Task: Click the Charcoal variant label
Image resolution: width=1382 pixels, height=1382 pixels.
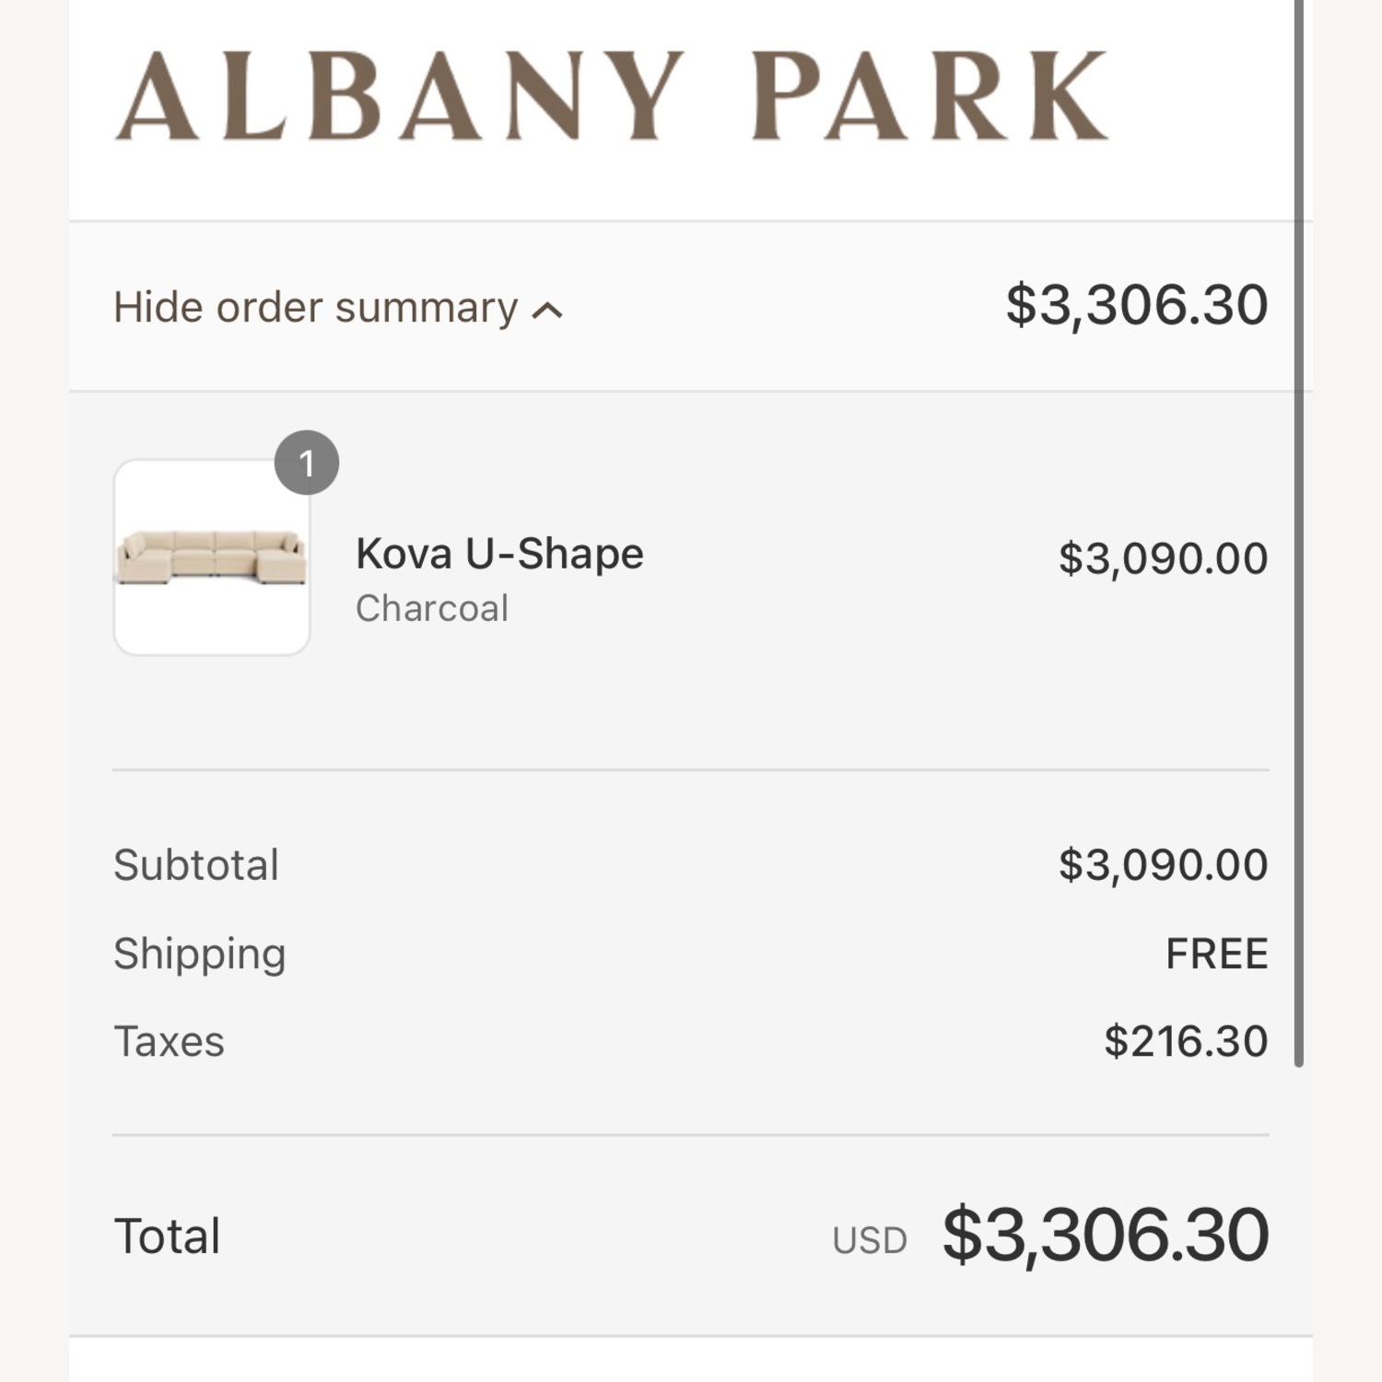Action: 431,608
